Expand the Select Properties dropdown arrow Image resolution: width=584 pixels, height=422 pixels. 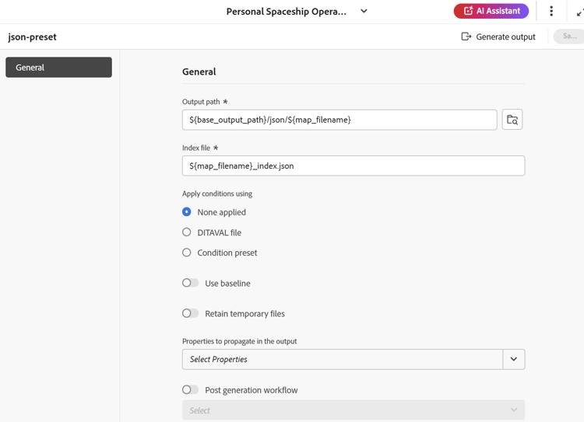tap(514, 359)
